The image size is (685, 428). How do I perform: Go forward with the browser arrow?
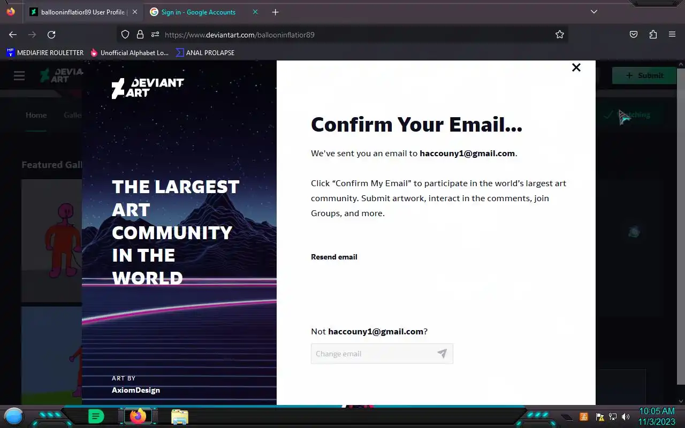point(32,34)
